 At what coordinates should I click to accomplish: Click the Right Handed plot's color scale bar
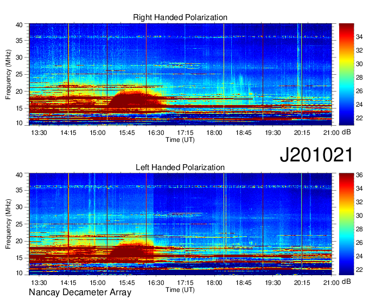(x=346, y=74)
